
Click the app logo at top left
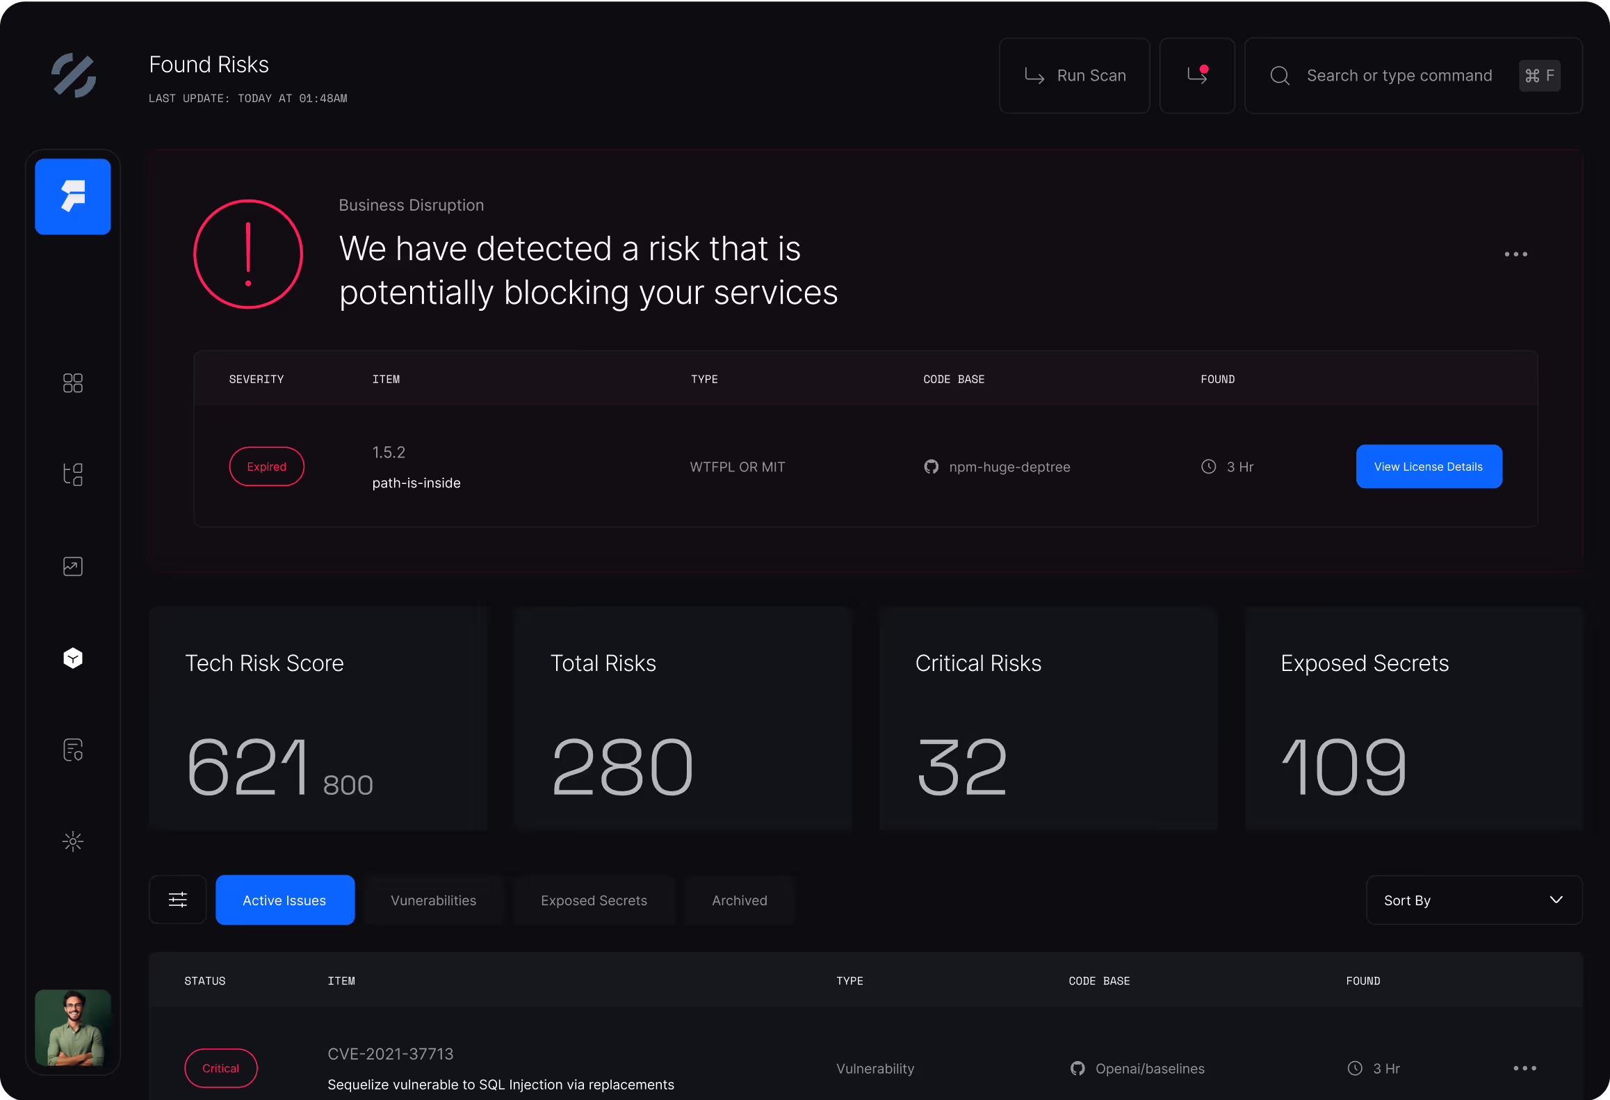coord(74,75)
